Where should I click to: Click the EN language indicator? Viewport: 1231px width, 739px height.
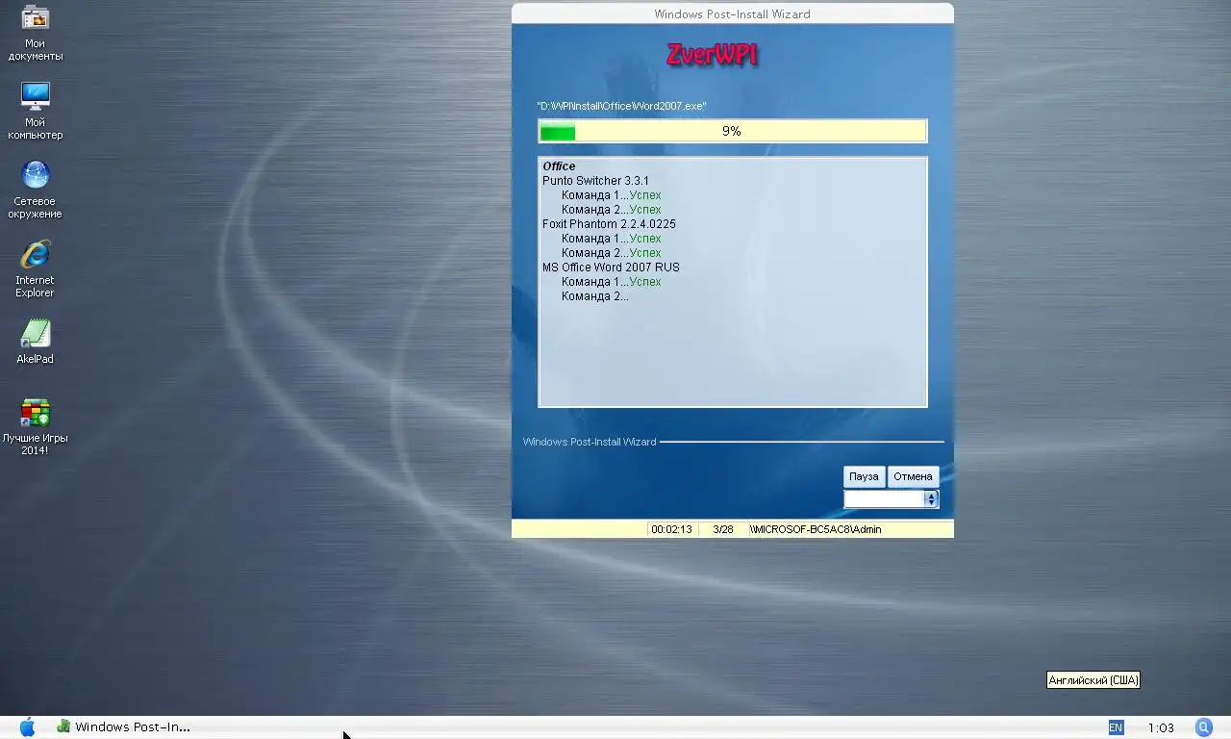(x=1116, y=727)
